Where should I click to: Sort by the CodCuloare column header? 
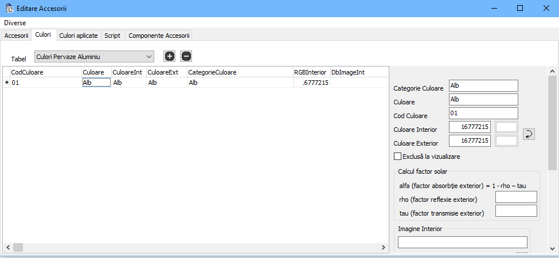pyautogui.click(x=45, y=72)
